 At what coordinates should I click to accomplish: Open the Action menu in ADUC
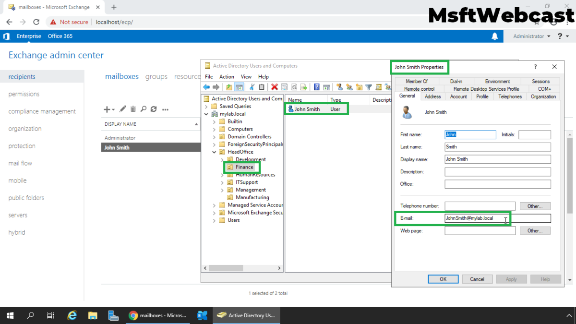tap(227, 76)
